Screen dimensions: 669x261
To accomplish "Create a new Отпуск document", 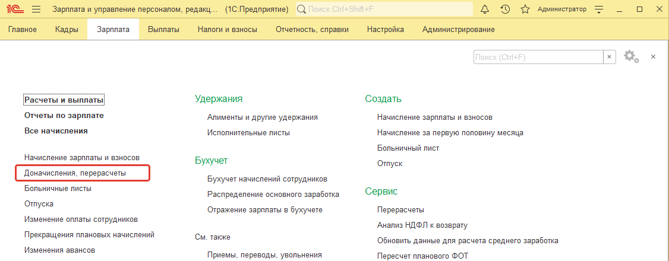I will [390, 163].
